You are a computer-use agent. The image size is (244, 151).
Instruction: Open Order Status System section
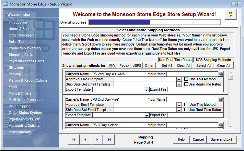coord(25,113)
